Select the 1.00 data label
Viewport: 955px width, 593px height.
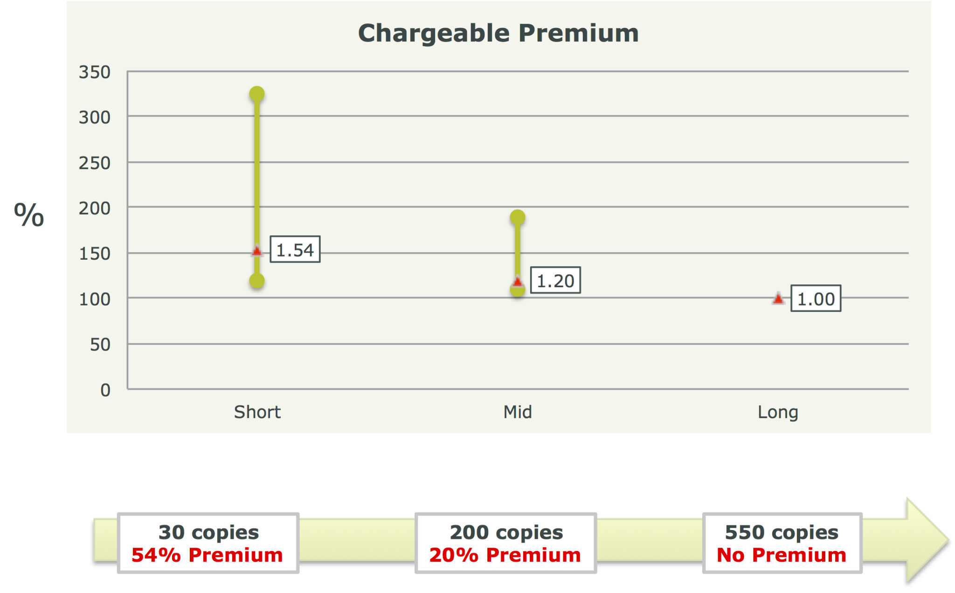click(x=816, y=298)
